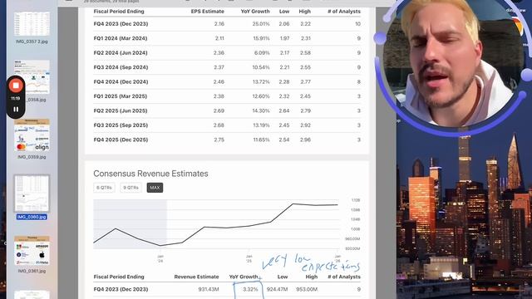Open the IMG_0359.jpg thumbnail with align logo
532x299 pixels.
click(32, 135)
